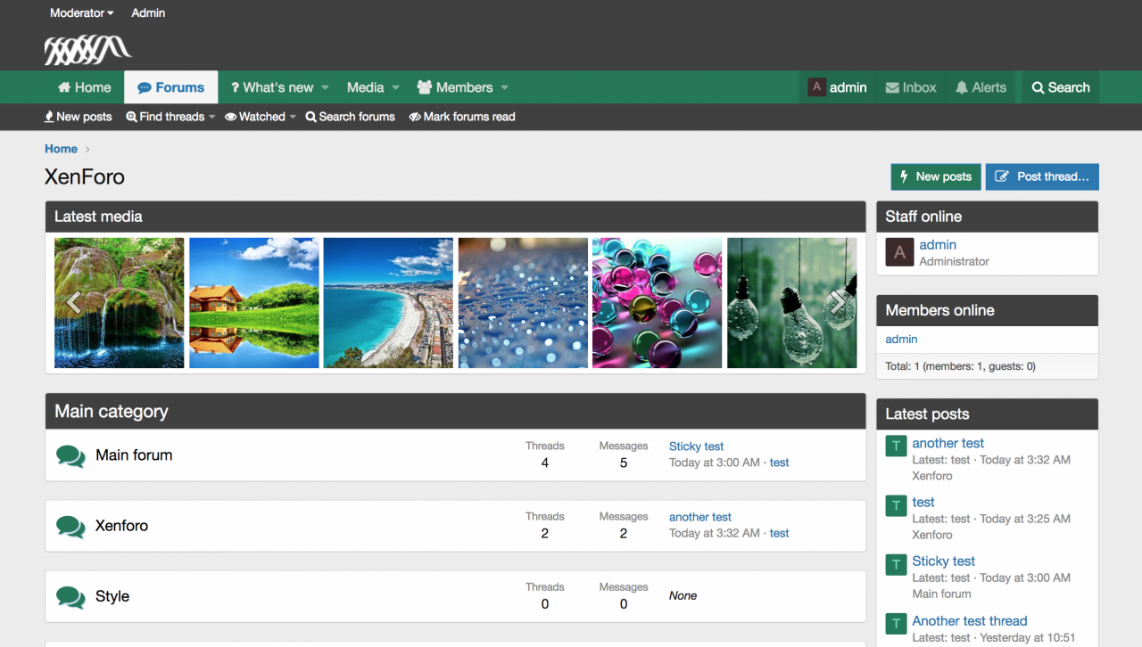
Task: Expand the Media menu dropdown arrow
Action: click(395, 87)
